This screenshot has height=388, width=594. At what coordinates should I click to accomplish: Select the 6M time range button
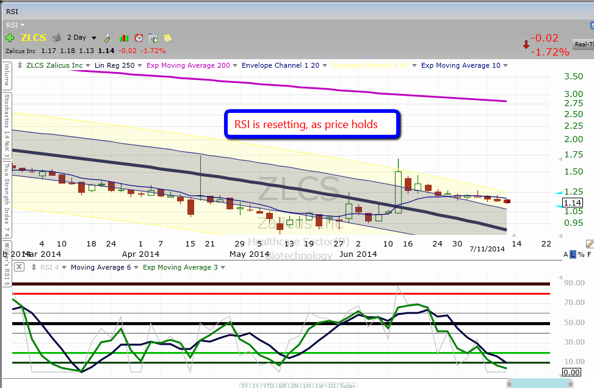283,386
